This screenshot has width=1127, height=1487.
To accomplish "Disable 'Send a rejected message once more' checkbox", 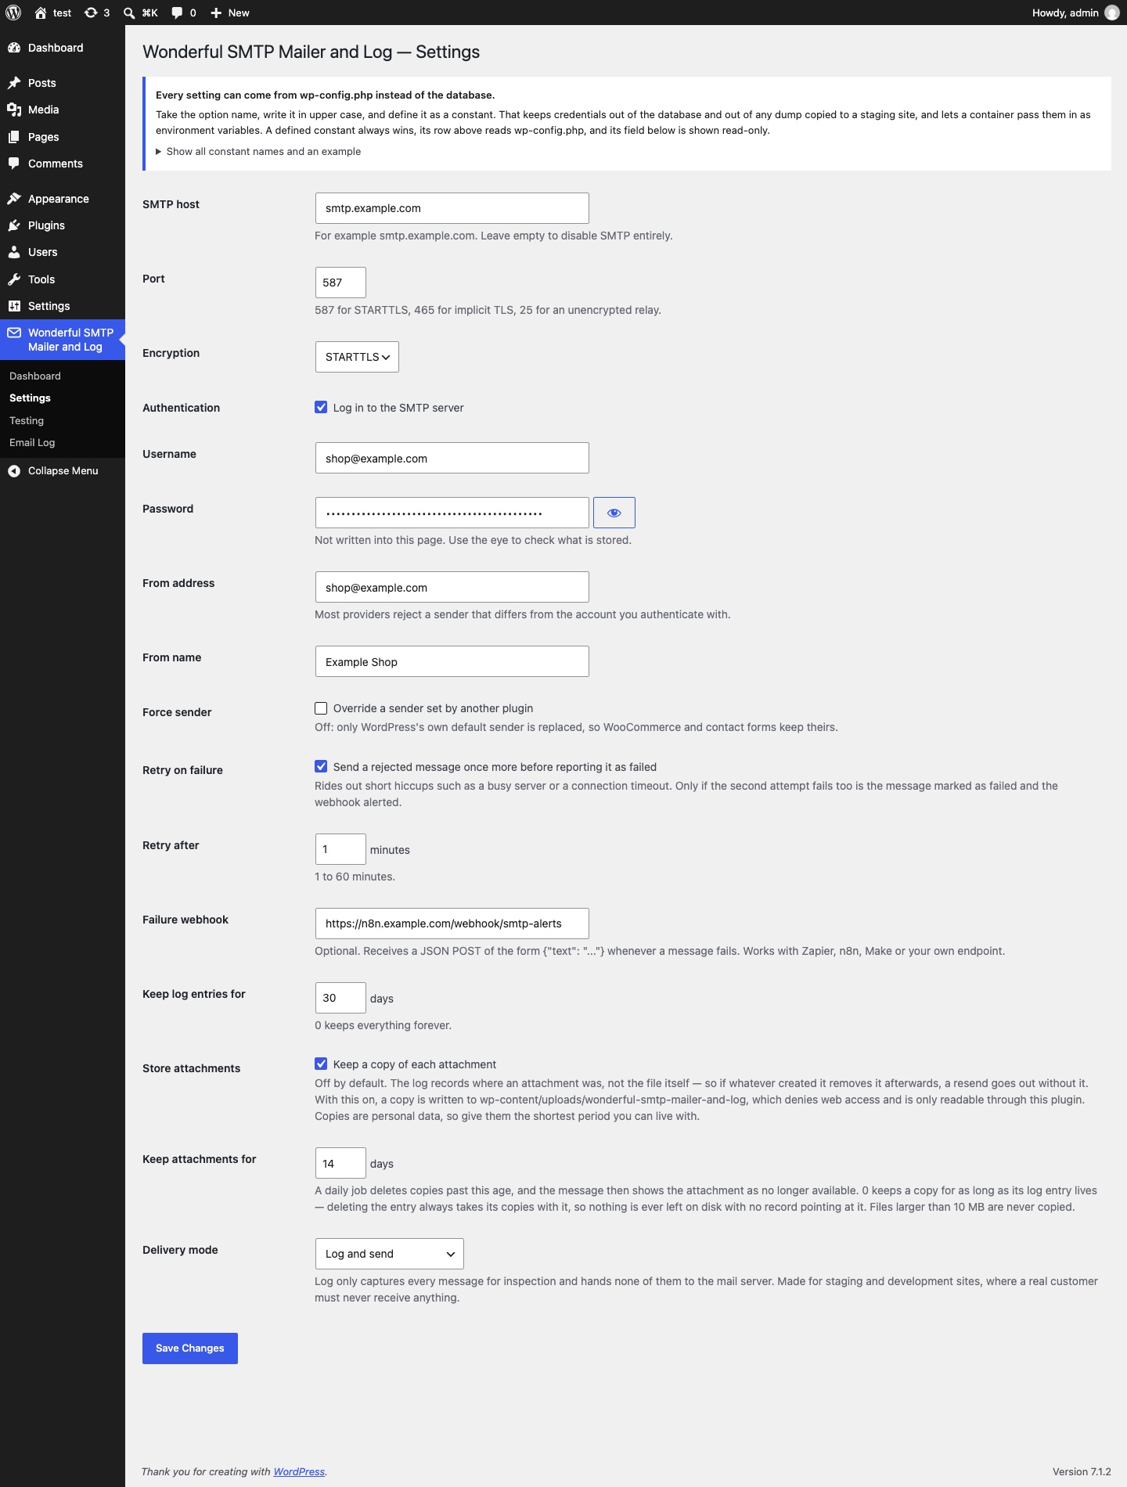I will tap(321, 766).
